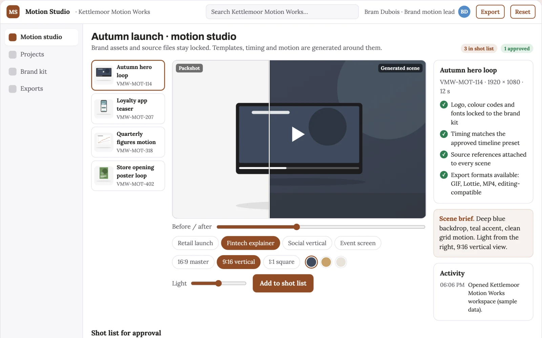Select the Autumn hero loop thumbnail
Image resolution: width=542 pixels, height=338 pixels.
(x=104, y=75)
